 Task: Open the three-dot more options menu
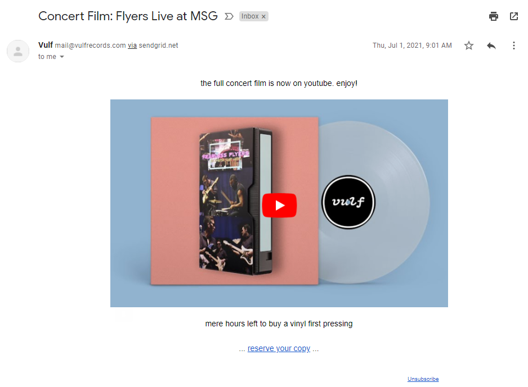pos(513,45)
